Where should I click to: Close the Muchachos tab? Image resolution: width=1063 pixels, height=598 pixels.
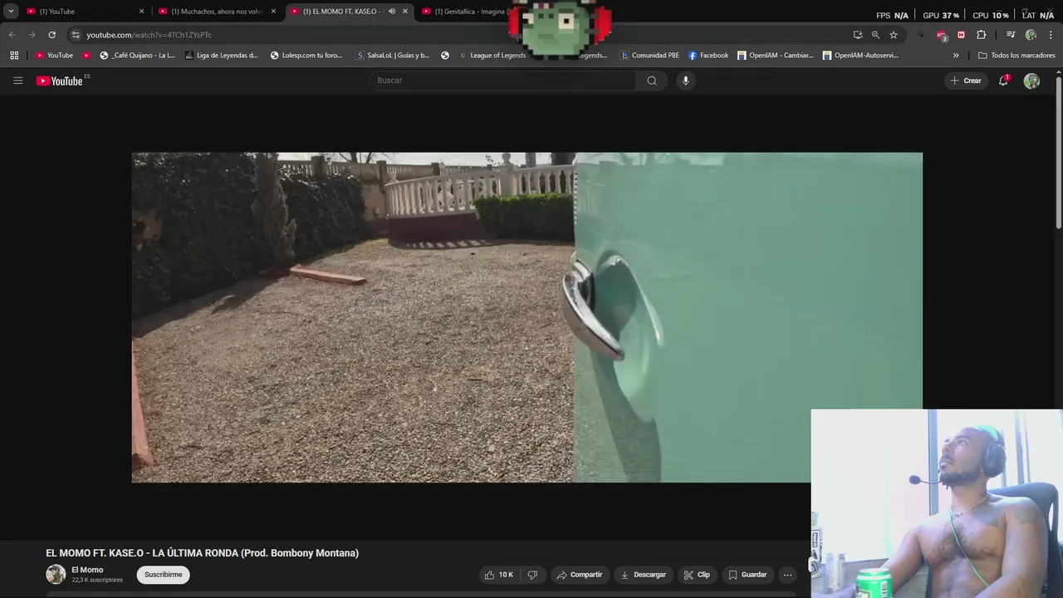273,12
